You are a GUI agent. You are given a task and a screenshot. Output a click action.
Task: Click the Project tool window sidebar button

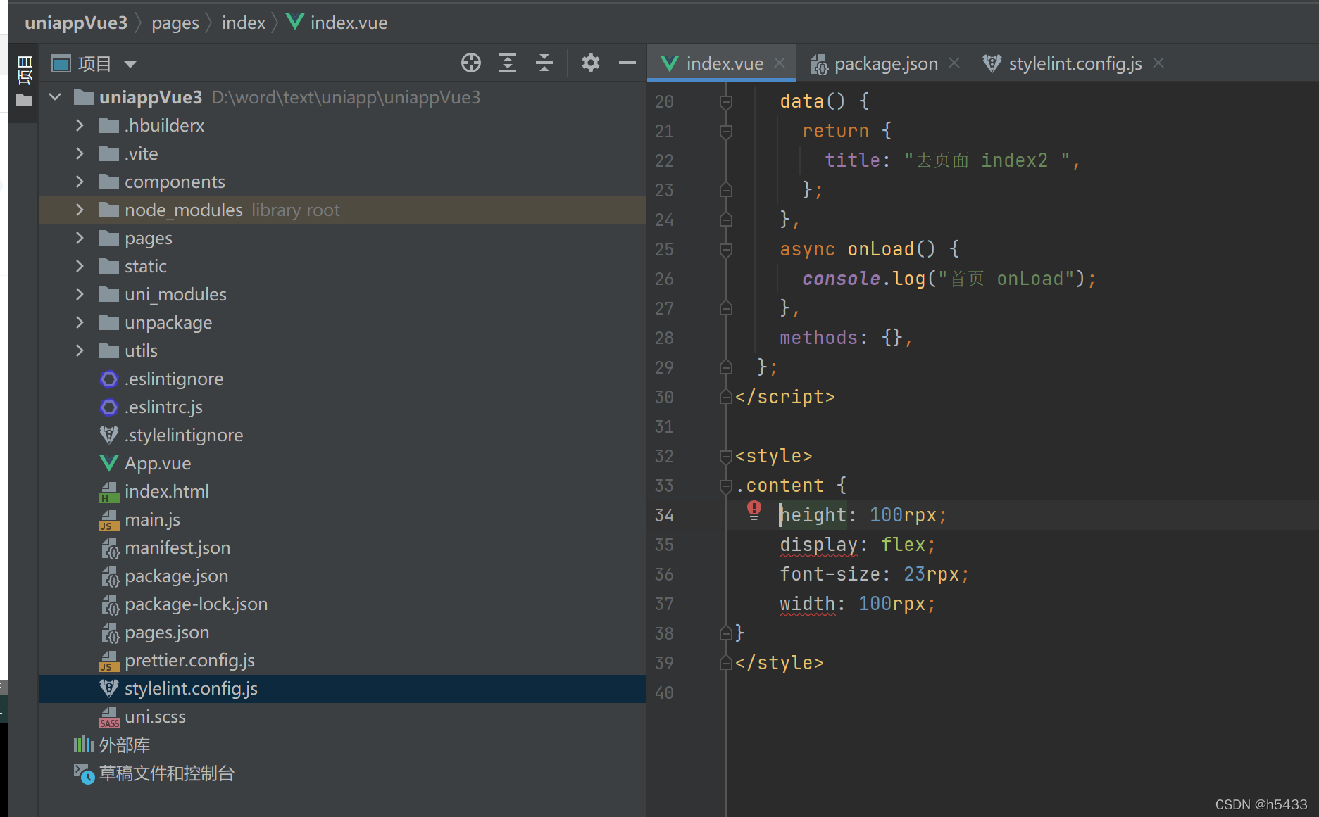pyautogui.click(x=25, y=81)
